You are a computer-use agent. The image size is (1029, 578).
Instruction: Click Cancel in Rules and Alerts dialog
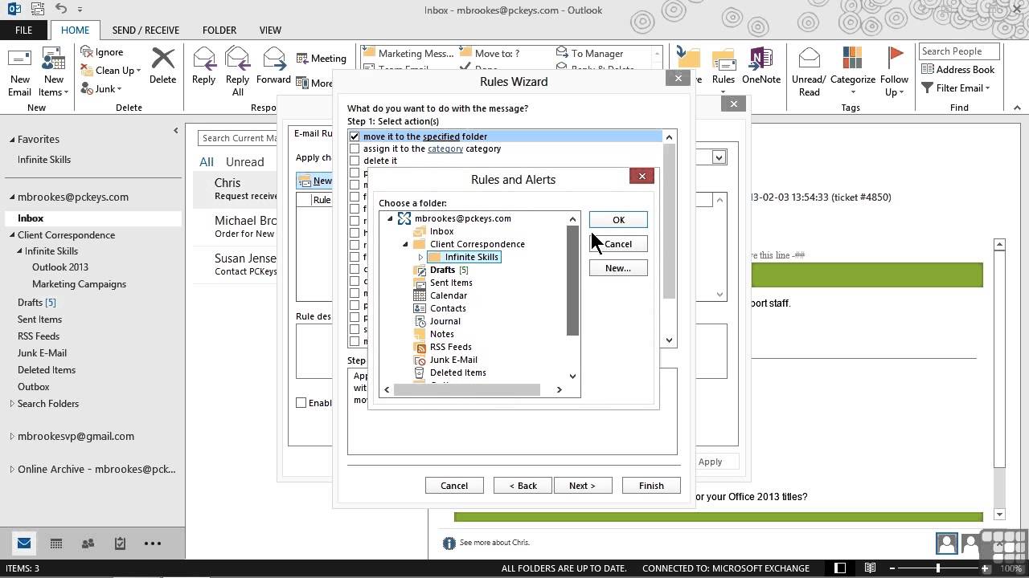(618, 244)
